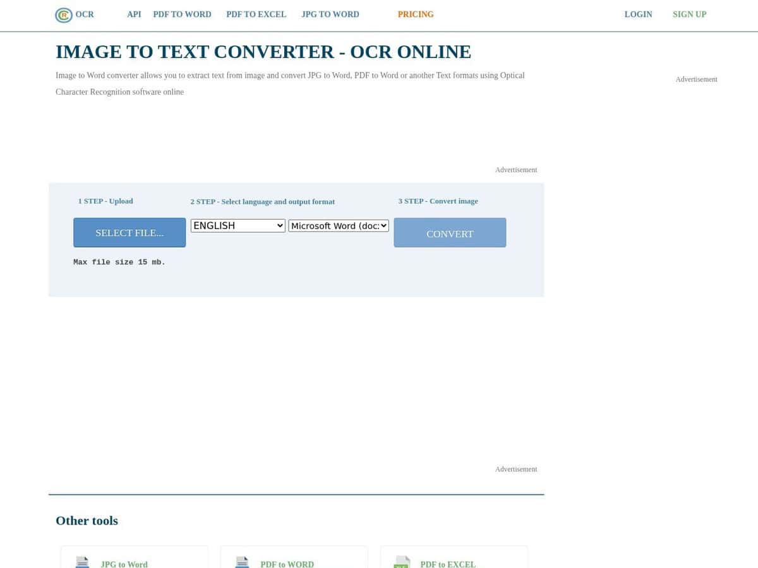
Task: Expand the ENGLISH language dropdown
Action: click(x=238, y=225)
